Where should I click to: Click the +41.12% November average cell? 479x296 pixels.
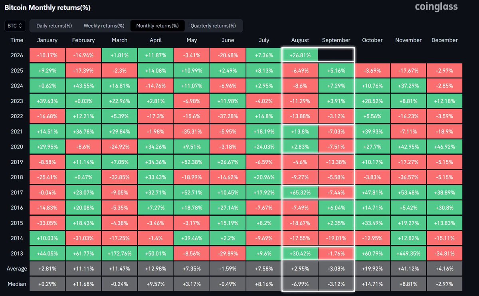tap(408, 268)
